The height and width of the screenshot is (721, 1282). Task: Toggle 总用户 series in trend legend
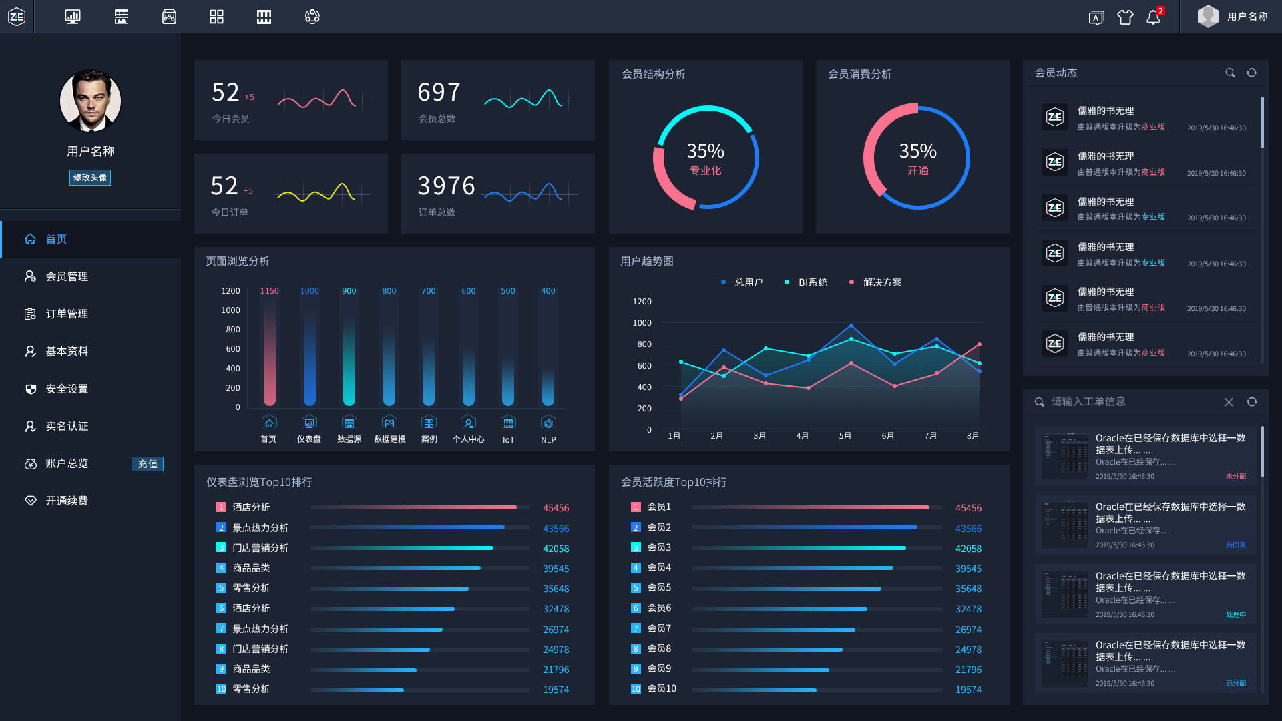pyautogui.click(x=740, y=282)
